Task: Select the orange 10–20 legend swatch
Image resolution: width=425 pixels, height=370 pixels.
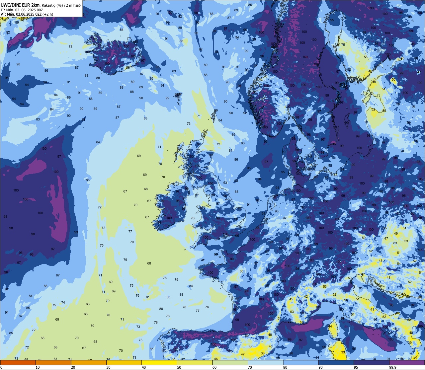Action: click(53, 362)
